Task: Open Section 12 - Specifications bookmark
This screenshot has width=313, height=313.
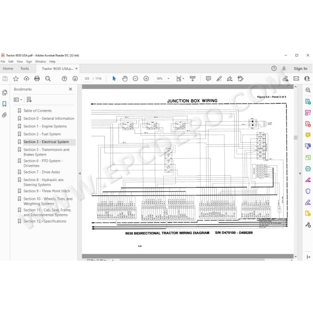Action: point(45,221)
